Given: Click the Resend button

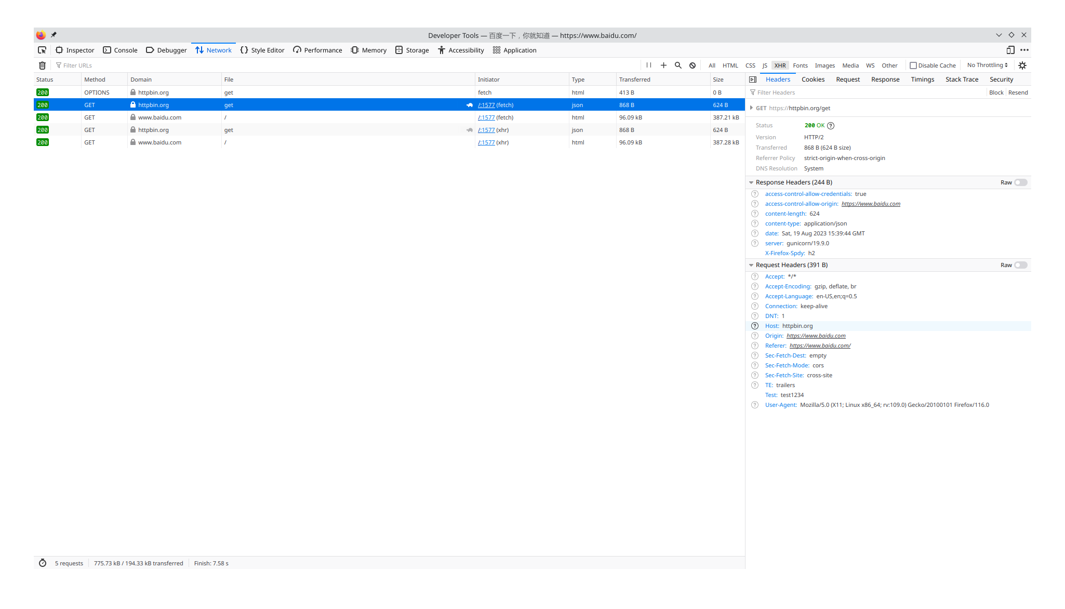Looking at the screenshot, I should click(x=1018, y=92).
